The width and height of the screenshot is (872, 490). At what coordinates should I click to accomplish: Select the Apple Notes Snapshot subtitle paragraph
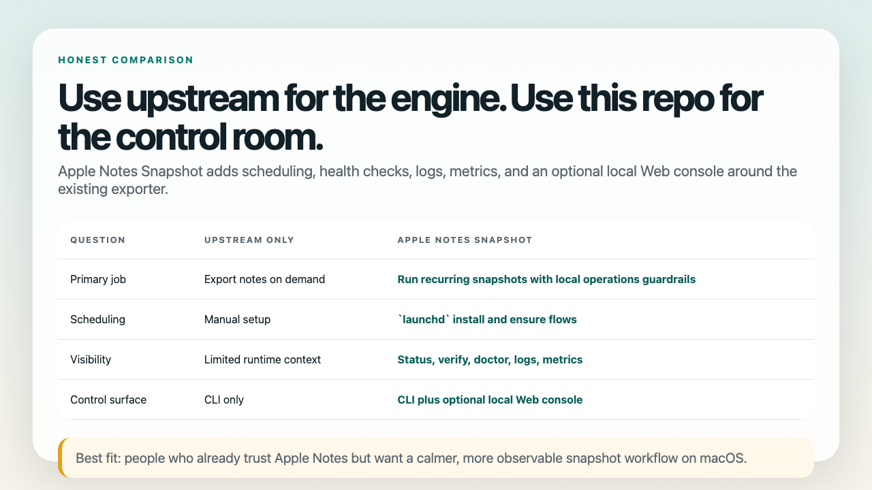tap(427, 180)
